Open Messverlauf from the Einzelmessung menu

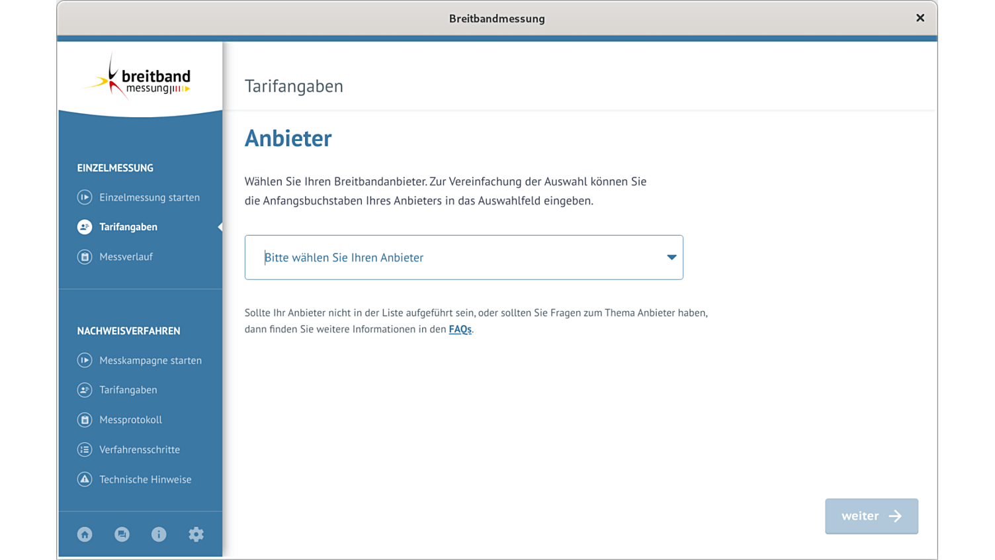[126, 257]
